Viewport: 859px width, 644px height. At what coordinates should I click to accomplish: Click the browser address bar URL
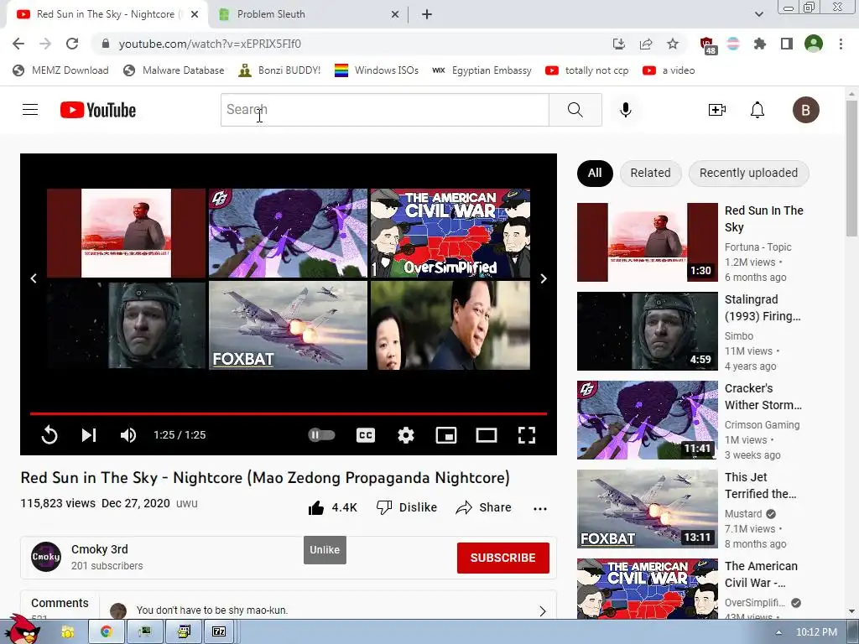point(210,44)
